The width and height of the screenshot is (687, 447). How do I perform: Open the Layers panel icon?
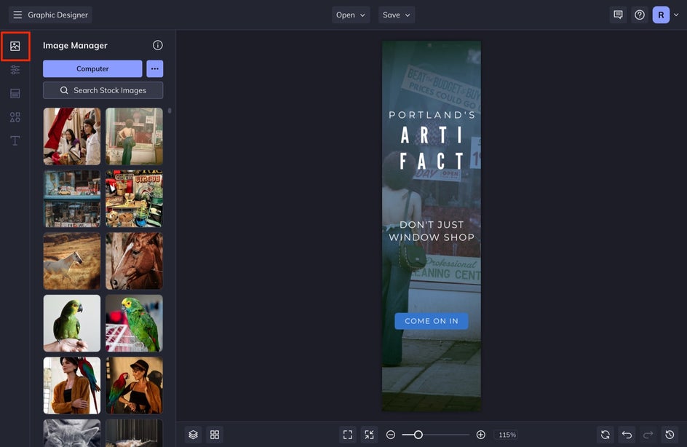(x=194, y=435)
